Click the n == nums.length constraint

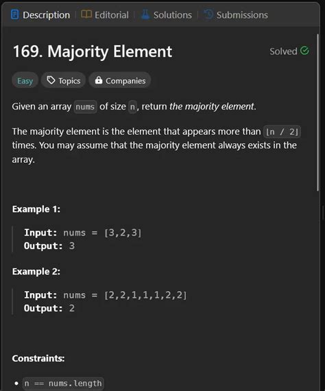[63, 383]
